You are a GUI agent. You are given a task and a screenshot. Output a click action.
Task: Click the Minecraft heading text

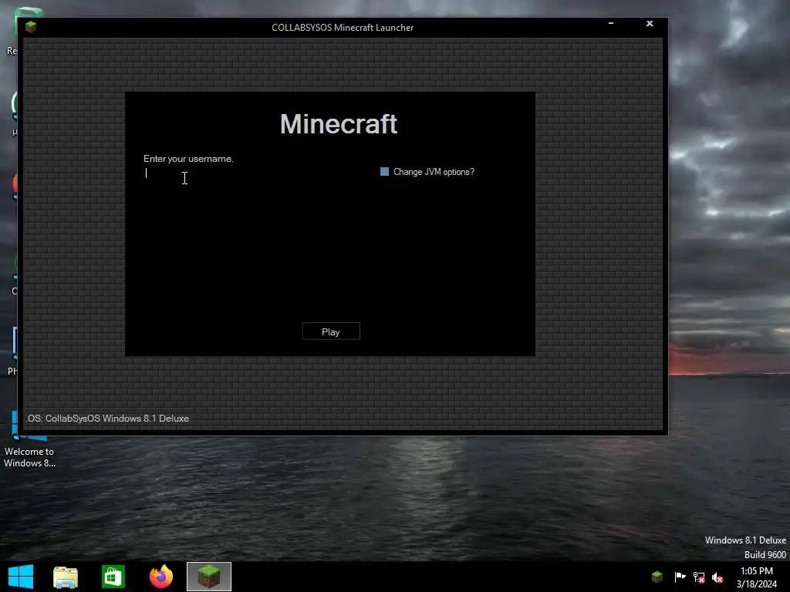(339, 124)
